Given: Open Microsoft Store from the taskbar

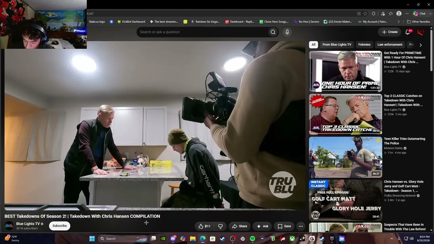Looking at the screenshot, I should click(x=213, y=239).
